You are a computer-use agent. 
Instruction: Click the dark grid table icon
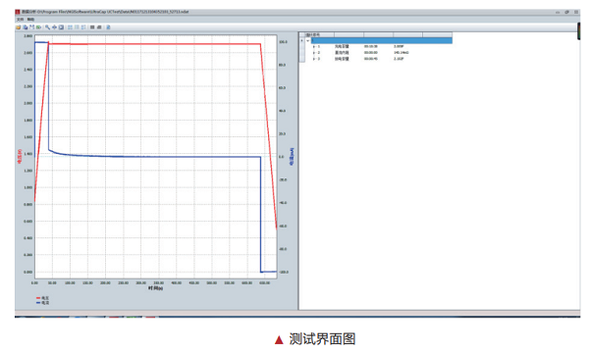coord(92,27)
